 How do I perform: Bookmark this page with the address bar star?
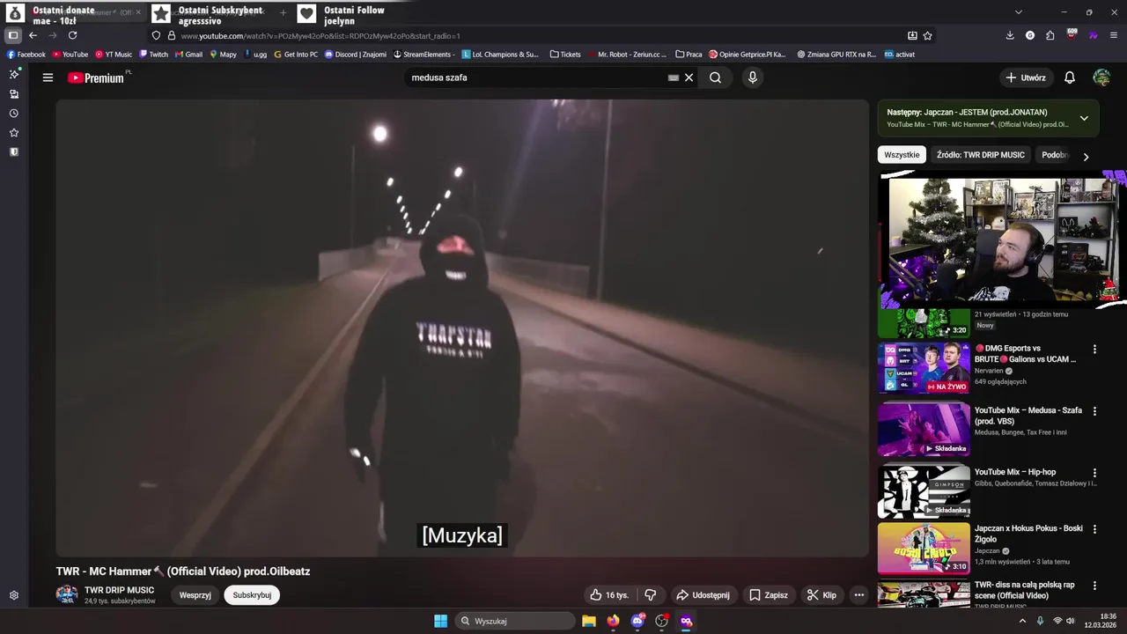click(x=928, y=35)
